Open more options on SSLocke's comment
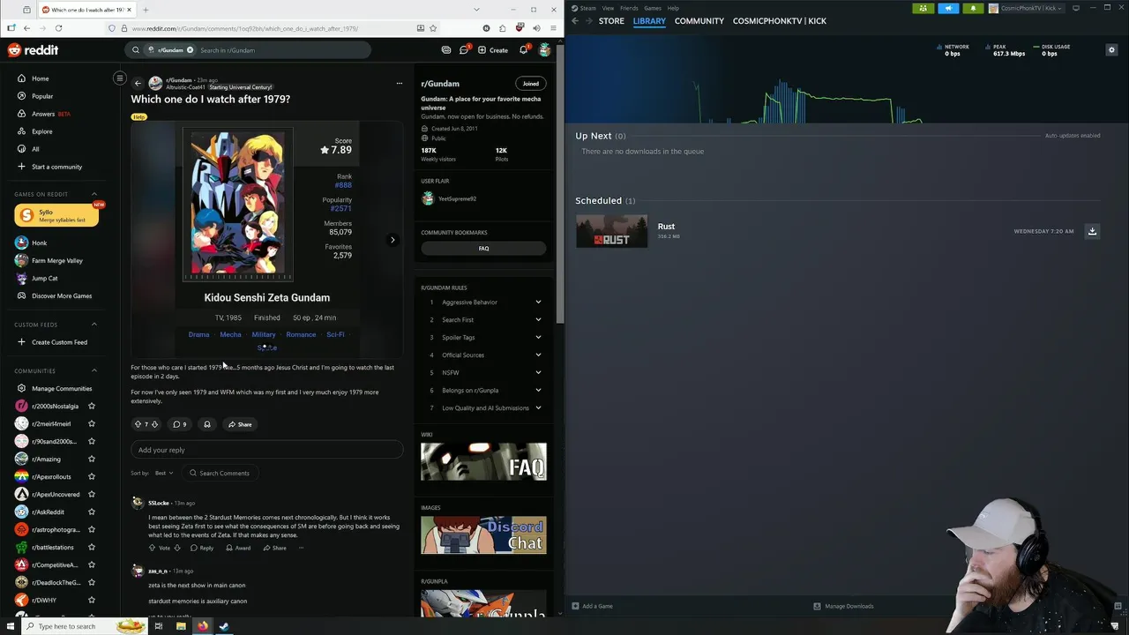The width and height of the screenshot is (1129, 635). point(301,548)
